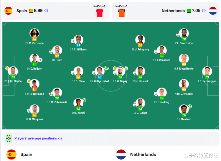Screen dimensions: 221x161
Task: Click the substitution icon next to N. Williams
Action: click(x=72, y=41)
